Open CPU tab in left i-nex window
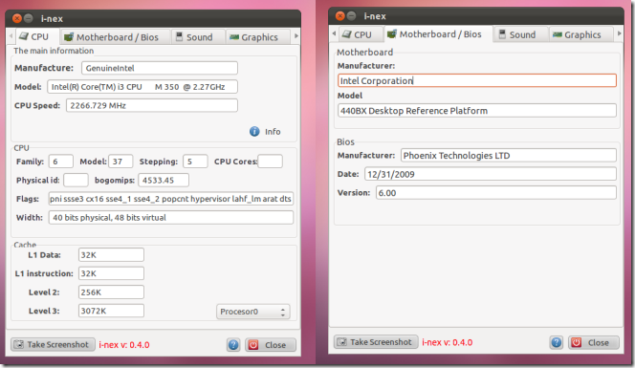Image resolution: width=635 pixels, height=368 pixels. click(x=37, y=37)
